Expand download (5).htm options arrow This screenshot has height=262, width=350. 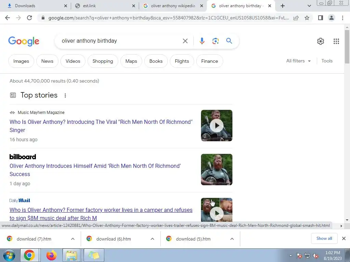click(x=232, y=239)
